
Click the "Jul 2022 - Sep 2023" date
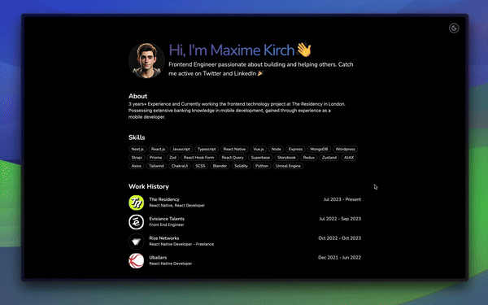pyautogui.click(x=340, y=219)
